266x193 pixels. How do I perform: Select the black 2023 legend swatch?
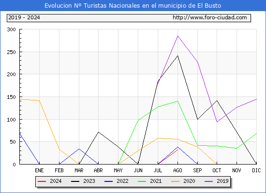tap(75, 181)
